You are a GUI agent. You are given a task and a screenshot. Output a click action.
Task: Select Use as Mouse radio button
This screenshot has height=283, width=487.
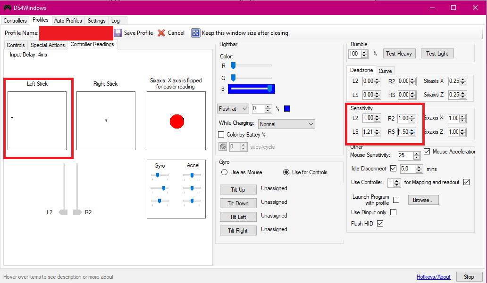224,172
